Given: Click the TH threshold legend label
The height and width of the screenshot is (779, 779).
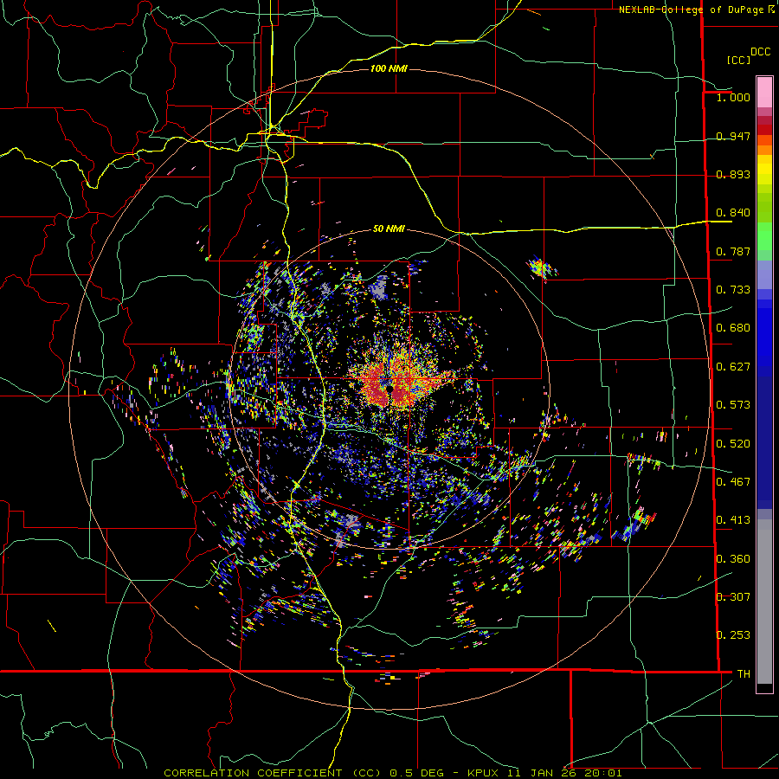Looking at the screenshot, I should click(x=744, y=674).
